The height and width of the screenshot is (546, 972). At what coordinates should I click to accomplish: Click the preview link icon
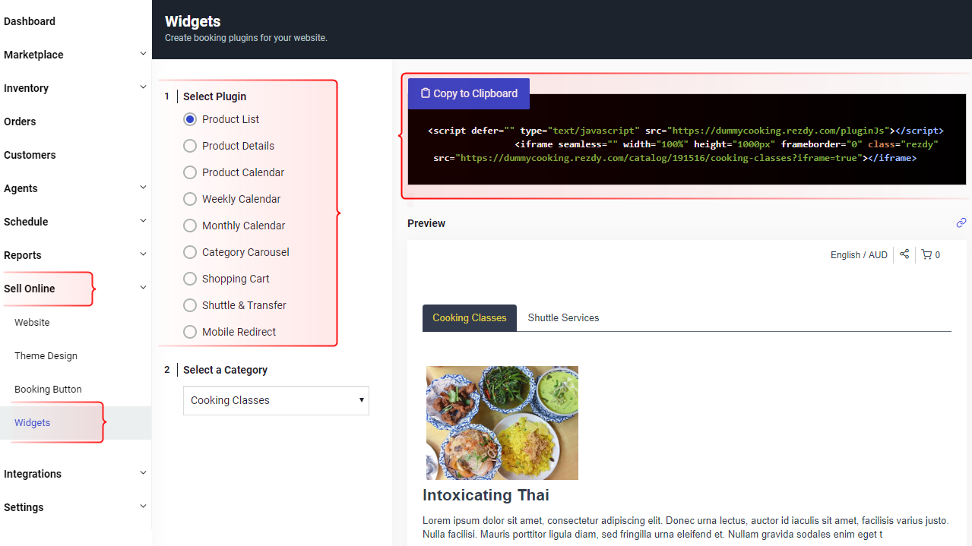pyautogui.click(x=961, y=223)
